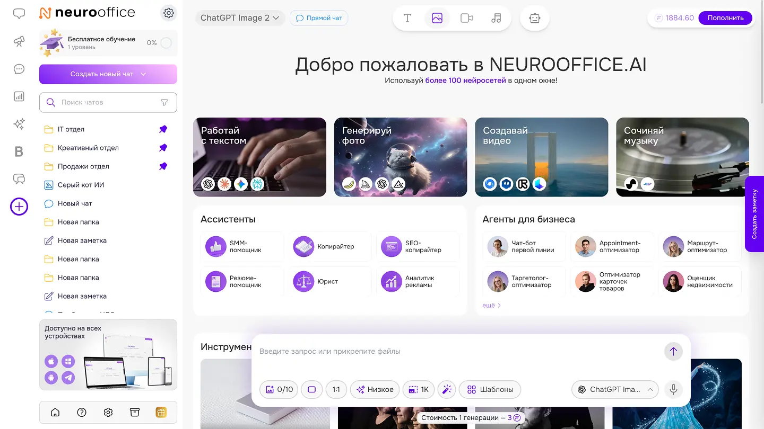Open the Низкое quality selector
This screenshot has height=429, width=764.
point(375,389)
